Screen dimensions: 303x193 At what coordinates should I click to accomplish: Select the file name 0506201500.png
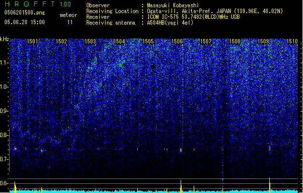coord(25,13)
